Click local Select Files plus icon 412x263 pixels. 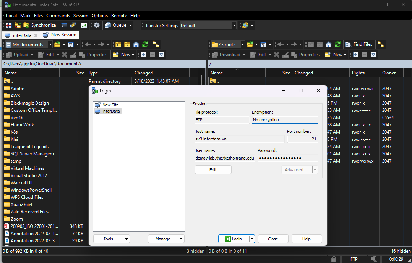(143, 55)
